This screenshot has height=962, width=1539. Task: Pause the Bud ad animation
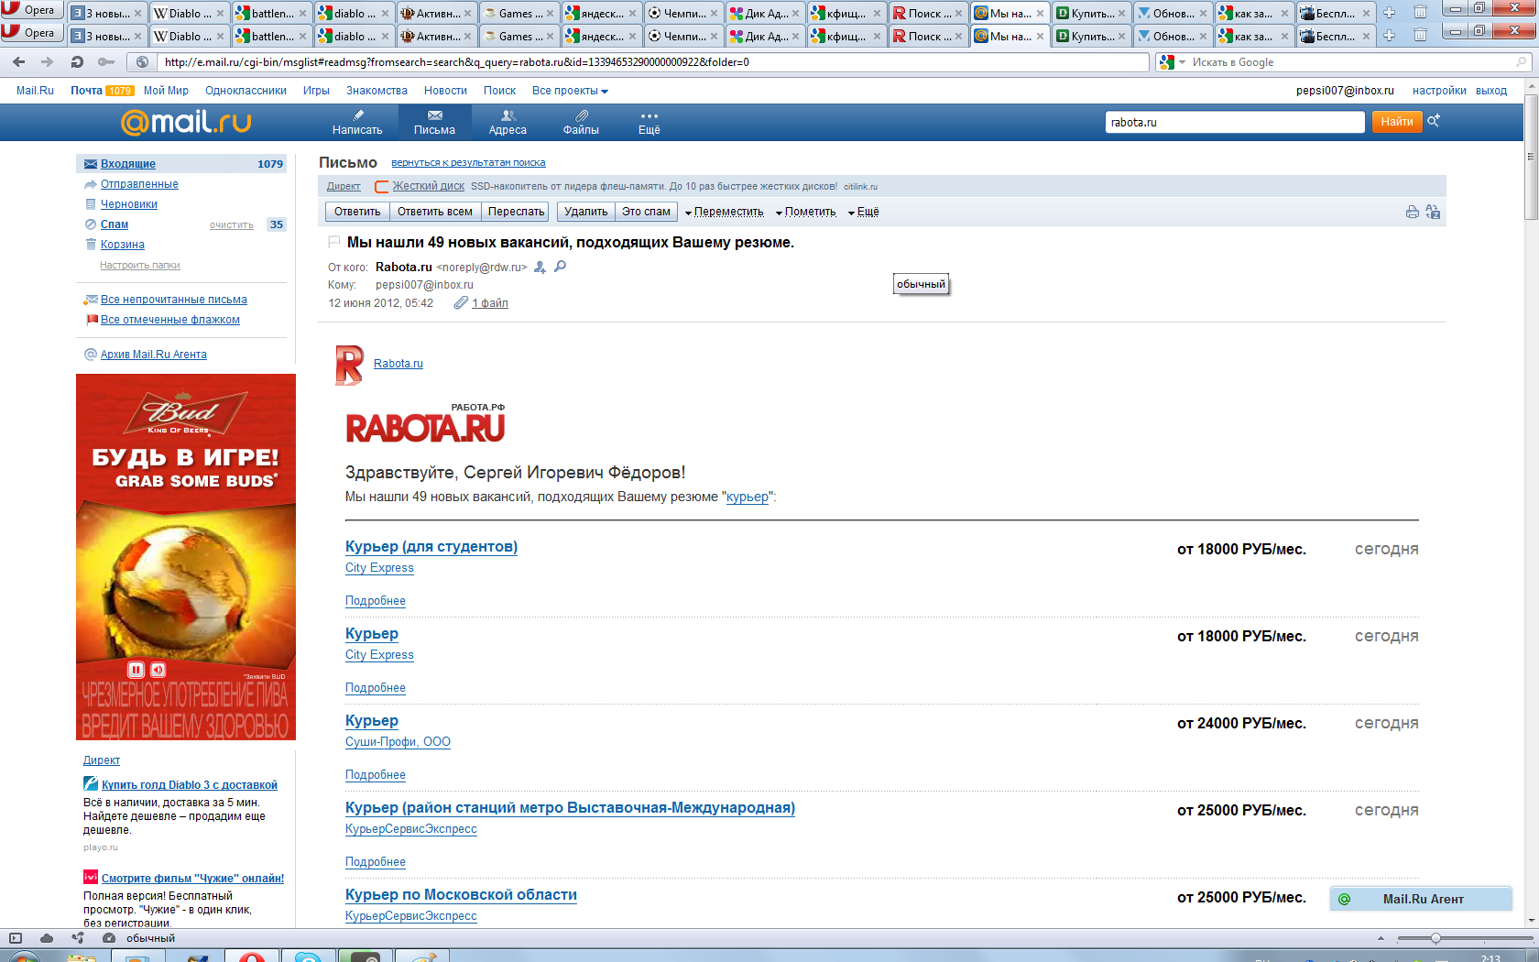[136, 670]
